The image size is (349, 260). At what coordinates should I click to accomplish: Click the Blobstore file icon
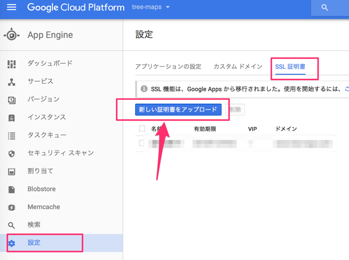click(11, 189)
